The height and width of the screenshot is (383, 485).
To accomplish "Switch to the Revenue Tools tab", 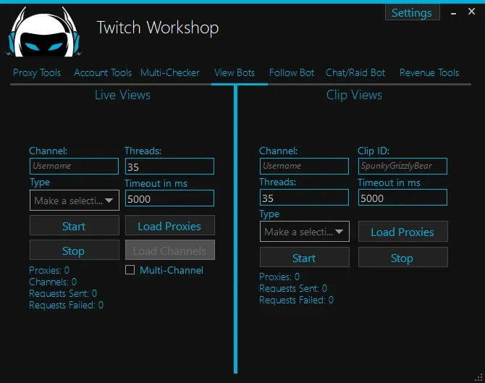I will tap(429, 72).
